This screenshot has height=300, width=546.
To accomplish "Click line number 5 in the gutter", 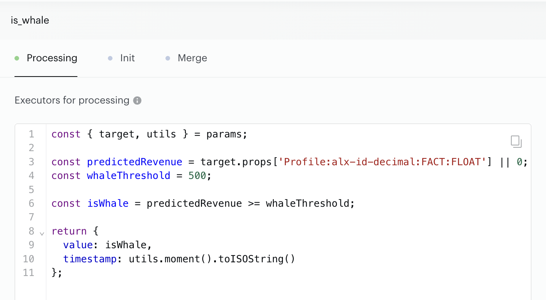I will [x=31, y=190].
